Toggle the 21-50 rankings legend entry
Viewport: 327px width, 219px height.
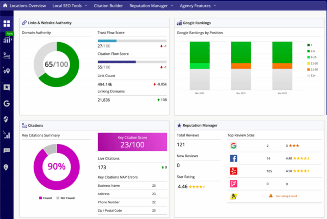(x=312, y=69)
